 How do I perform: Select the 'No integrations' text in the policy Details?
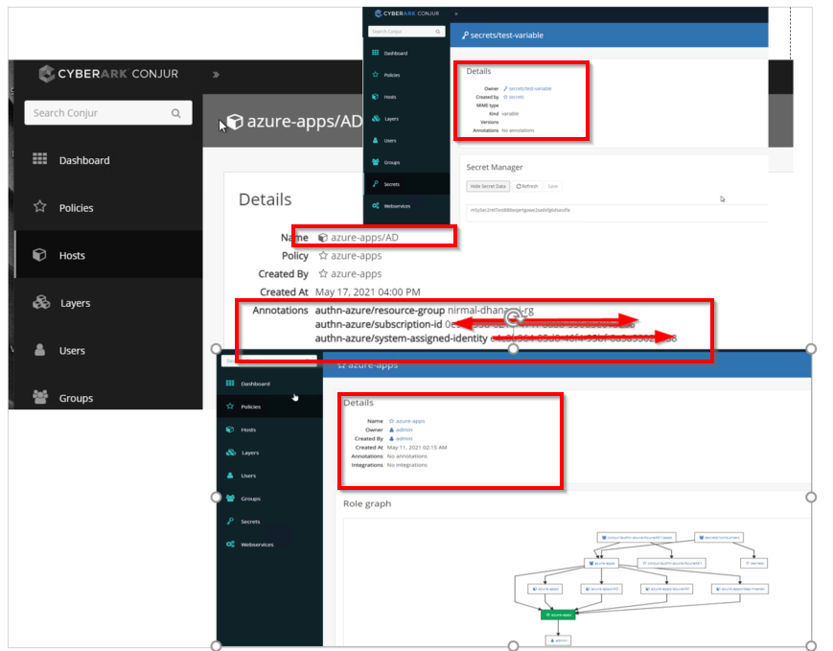coord(407,465)
